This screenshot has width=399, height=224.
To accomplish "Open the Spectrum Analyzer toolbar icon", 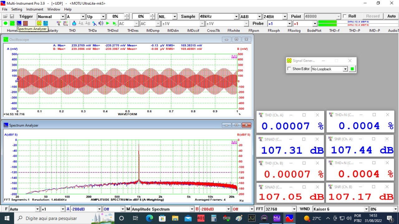I will coord(19,23).
